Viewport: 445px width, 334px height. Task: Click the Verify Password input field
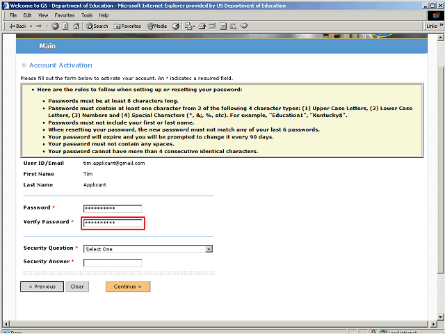click(x=113, y=223)
